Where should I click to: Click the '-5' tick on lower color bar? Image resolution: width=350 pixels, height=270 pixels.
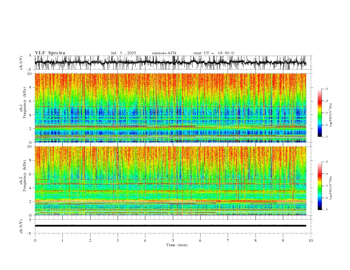(326, 186)
